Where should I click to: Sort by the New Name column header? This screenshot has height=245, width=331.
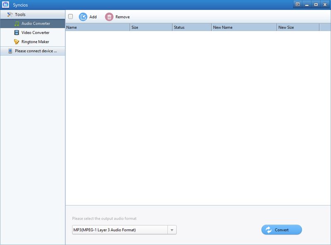244,27
